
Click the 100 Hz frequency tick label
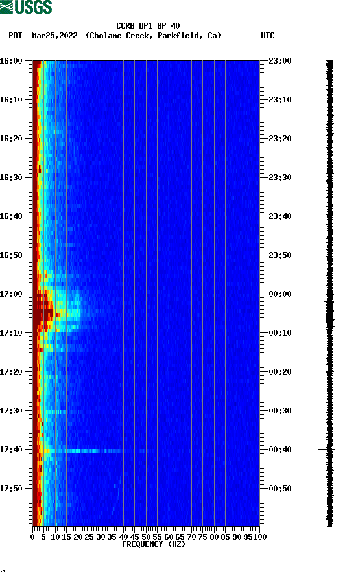pyautogui.click(x=260, y=537)
